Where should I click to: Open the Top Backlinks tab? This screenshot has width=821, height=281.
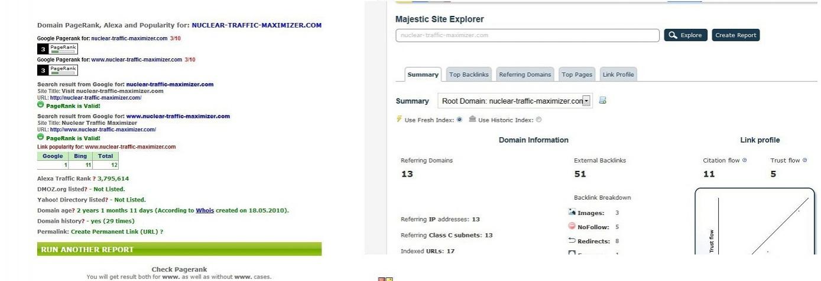tap(469, 75)
